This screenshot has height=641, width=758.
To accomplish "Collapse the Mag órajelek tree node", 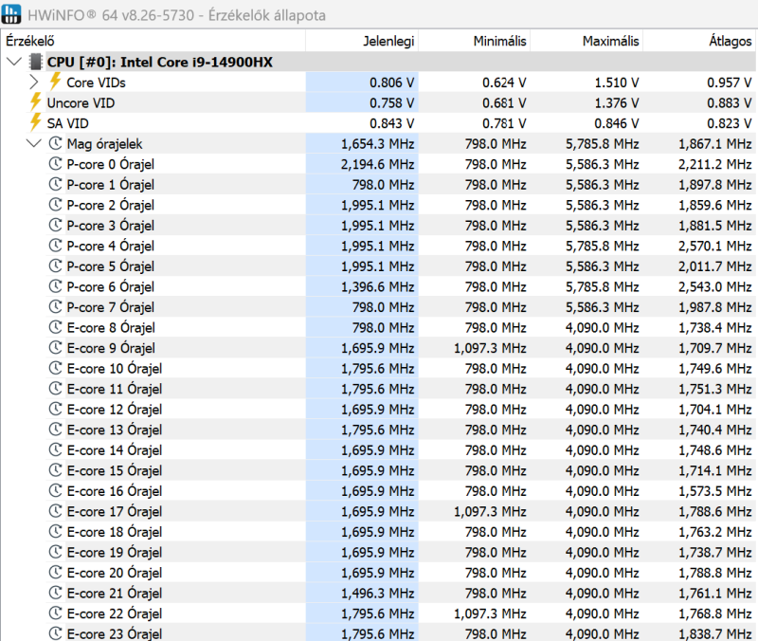I will (33, 143).
